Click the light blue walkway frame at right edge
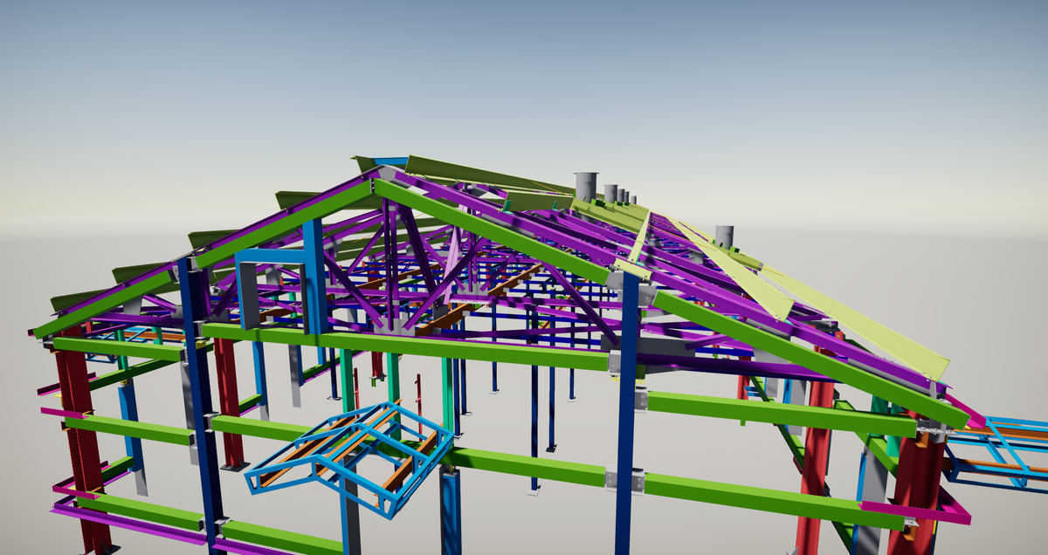Image resolution: width=1048 pixels, height=555 pixels. (996, 454)
